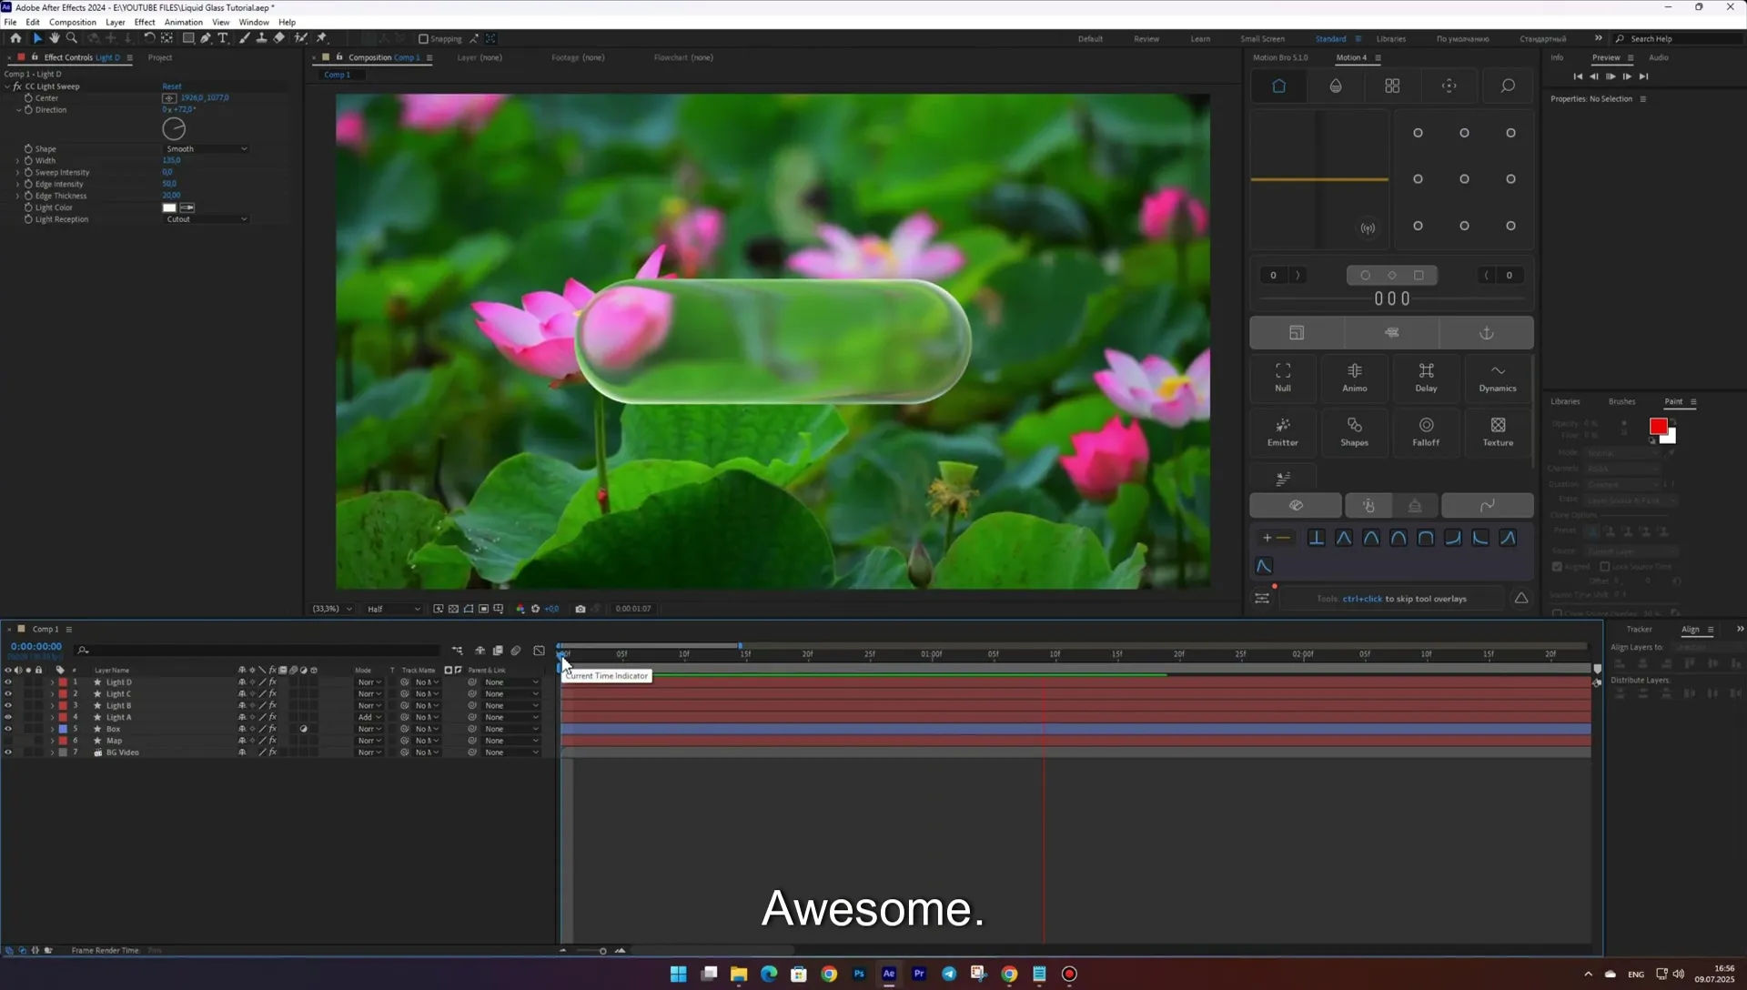Open the Emitter tool in Motion 4
The width and height of the screenshot is (1747, 990).
[x=1282, y=431]
